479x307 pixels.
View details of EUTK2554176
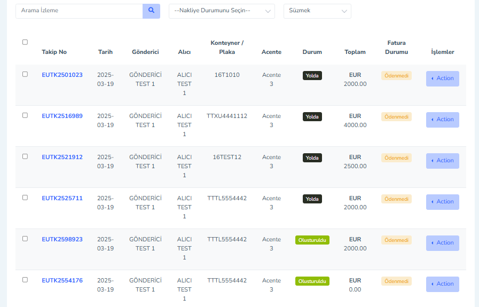pos(62,280)
